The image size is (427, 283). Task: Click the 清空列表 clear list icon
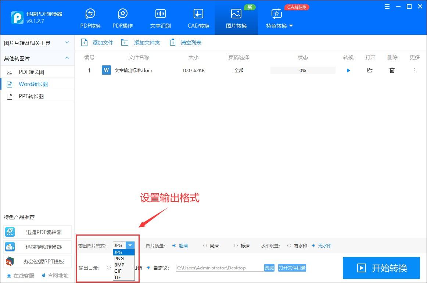tap(173, 42)
